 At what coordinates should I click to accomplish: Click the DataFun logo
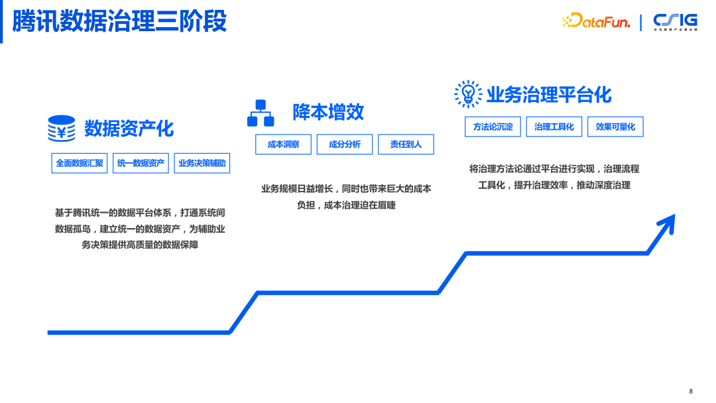pyautogui.click(x=596, y=21)
